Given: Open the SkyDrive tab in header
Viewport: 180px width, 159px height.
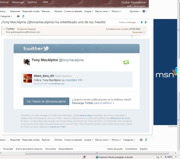Looking at the screenshot, I should click(x=33, y=2).
